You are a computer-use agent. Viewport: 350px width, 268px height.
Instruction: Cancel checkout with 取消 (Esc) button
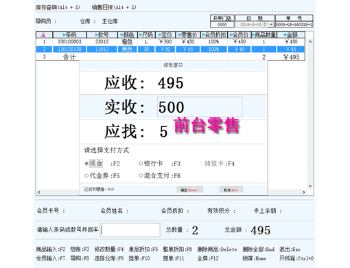(231, 190)
